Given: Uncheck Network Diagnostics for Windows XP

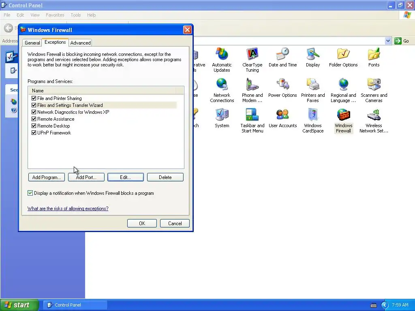Looking at the screenshot, I should tap(34, 112).
